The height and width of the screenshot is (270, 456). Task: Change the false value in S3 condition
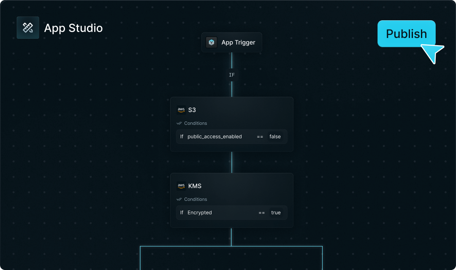pos(275,137)
